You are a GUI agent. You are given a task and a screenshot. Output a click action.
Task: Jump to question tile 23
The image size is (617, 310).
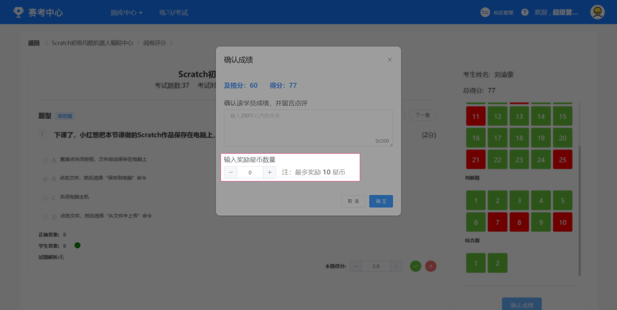(x=519, y=160)
